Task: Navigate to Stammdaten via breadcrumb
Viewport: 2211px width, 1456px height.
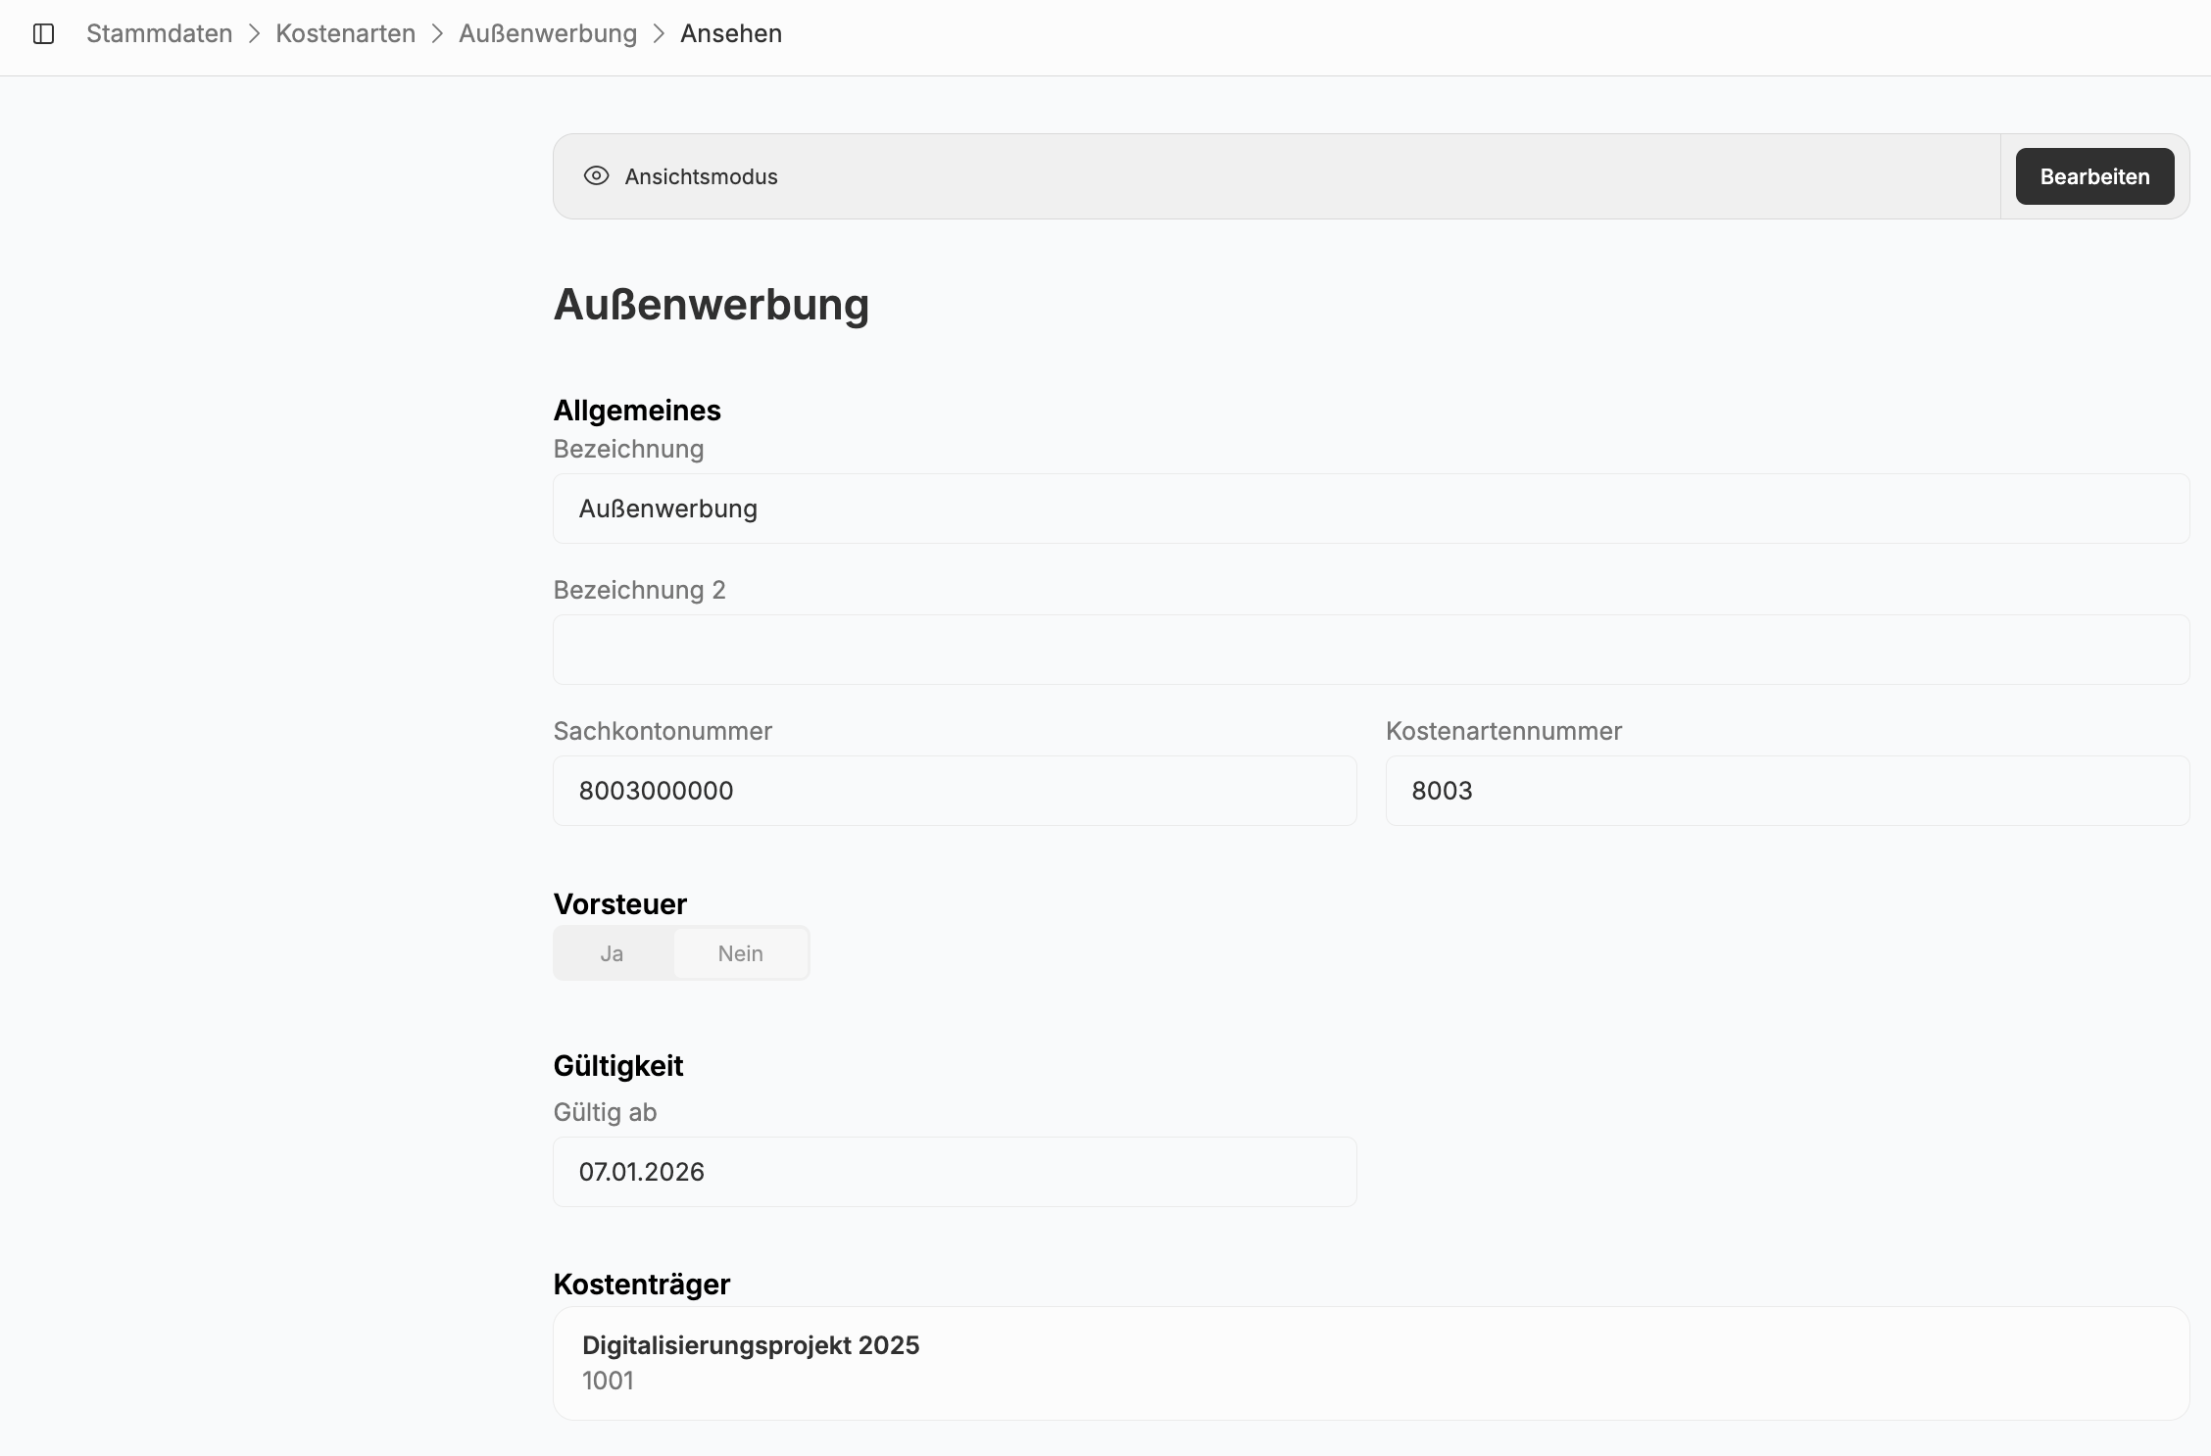Action: pos(159,33)
